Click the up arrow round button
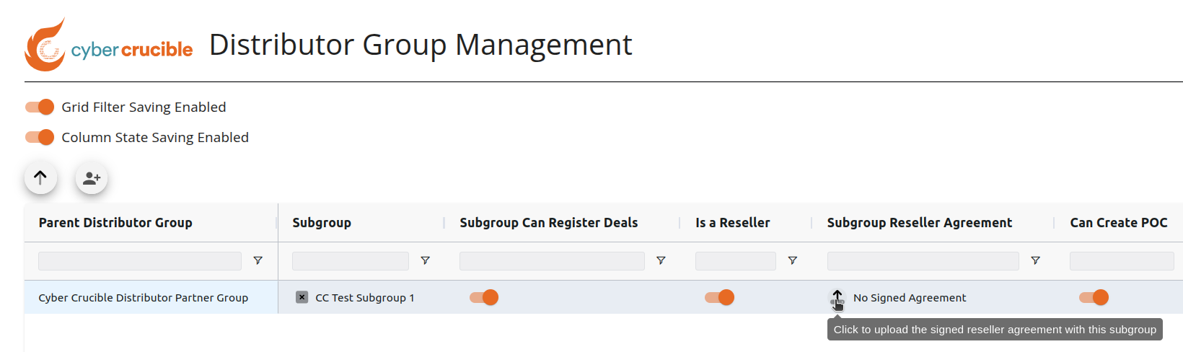 [x=40, y=177]
